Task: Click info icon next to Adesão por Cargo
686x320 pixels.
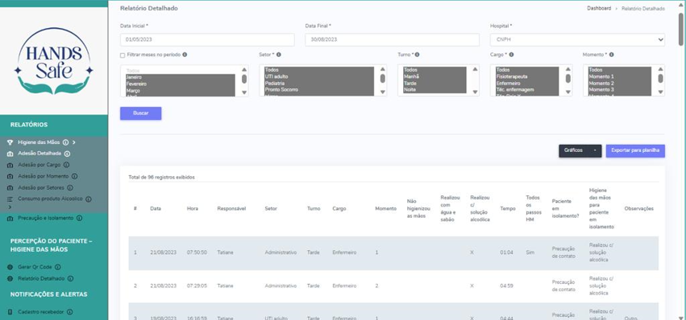Action: [66, 165]
